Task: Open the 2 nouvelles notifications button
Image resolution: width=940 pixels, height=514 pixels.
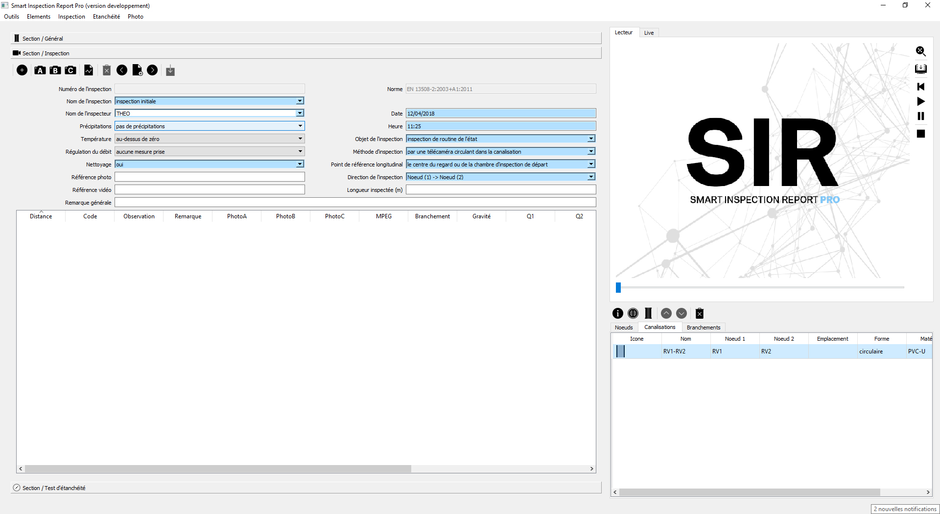Action: point(905,509)
